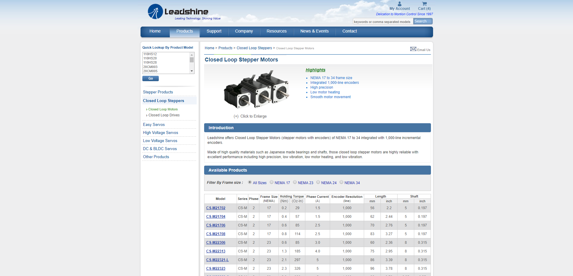Open Stepper Products in sidebar
This screenshot has height=276, width=573.
pos(158,92)
